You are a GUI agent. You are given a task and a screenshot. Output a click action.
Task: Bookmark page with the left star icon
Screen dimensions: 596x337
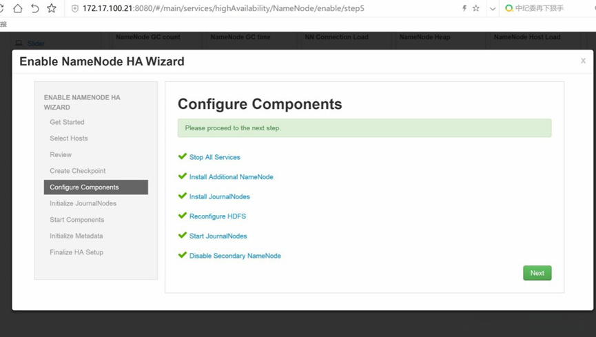(x=52, y=8)
